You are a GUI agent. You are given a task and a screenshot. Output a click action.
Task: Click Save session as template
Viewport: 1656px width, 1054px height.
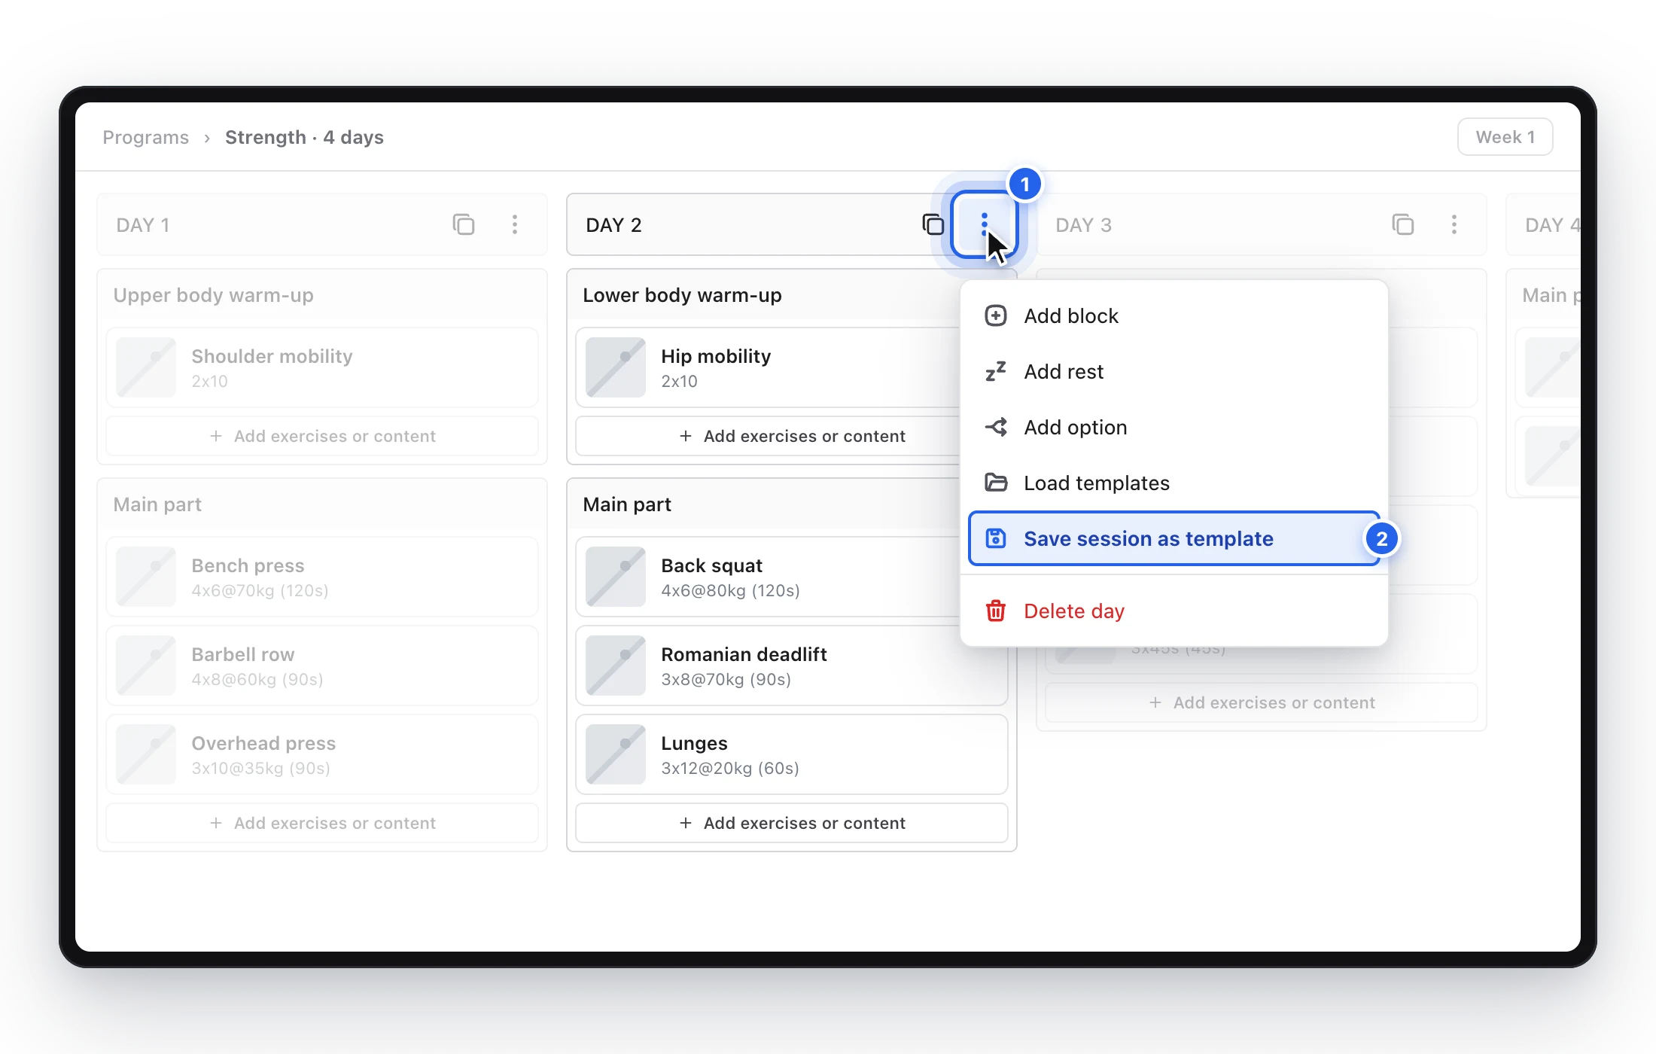(1174, 539)
